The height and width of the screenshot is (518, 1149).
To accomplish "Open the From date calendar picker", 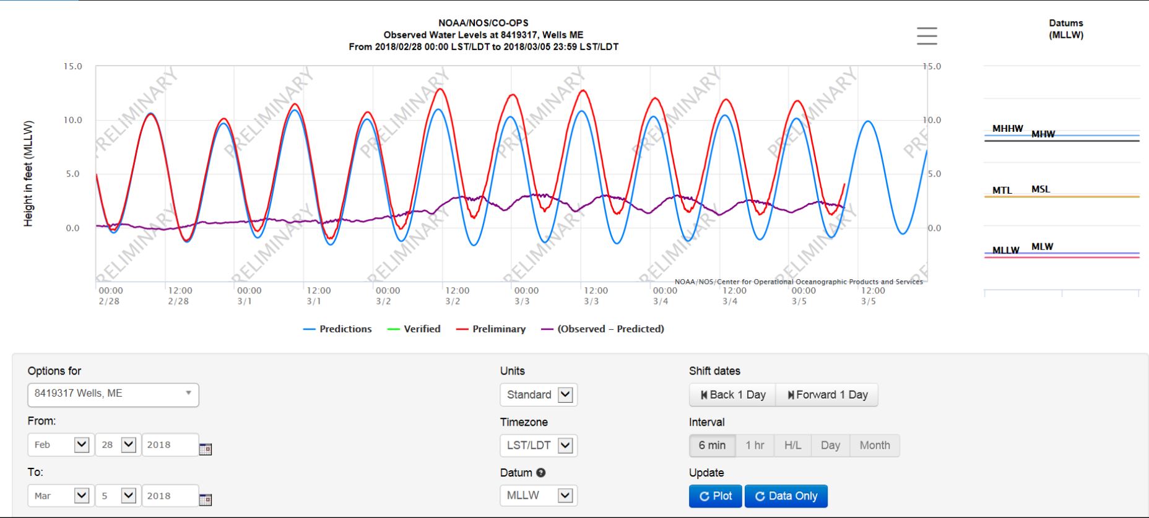I will [206, 449].
